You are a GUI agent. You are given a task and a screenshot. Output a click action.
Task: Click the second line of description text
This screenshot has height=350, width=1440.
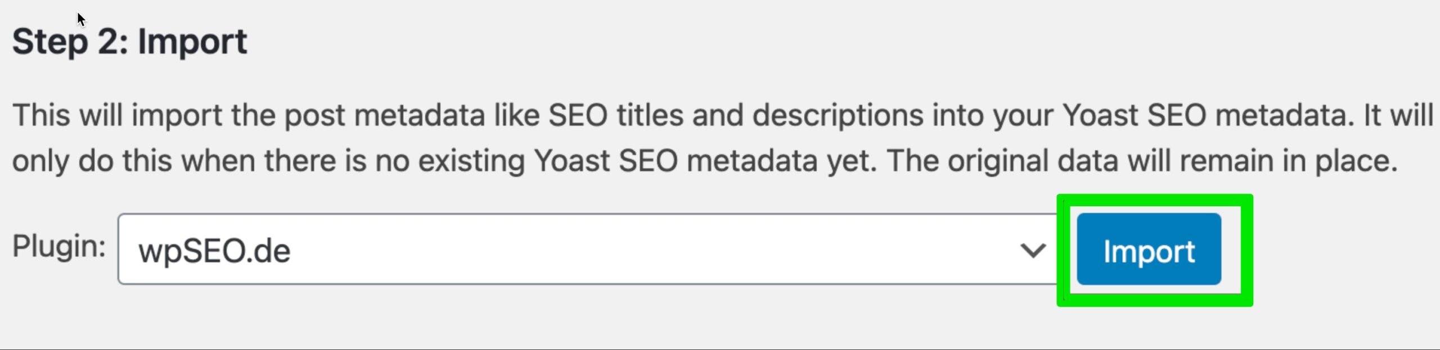(704, 161)
